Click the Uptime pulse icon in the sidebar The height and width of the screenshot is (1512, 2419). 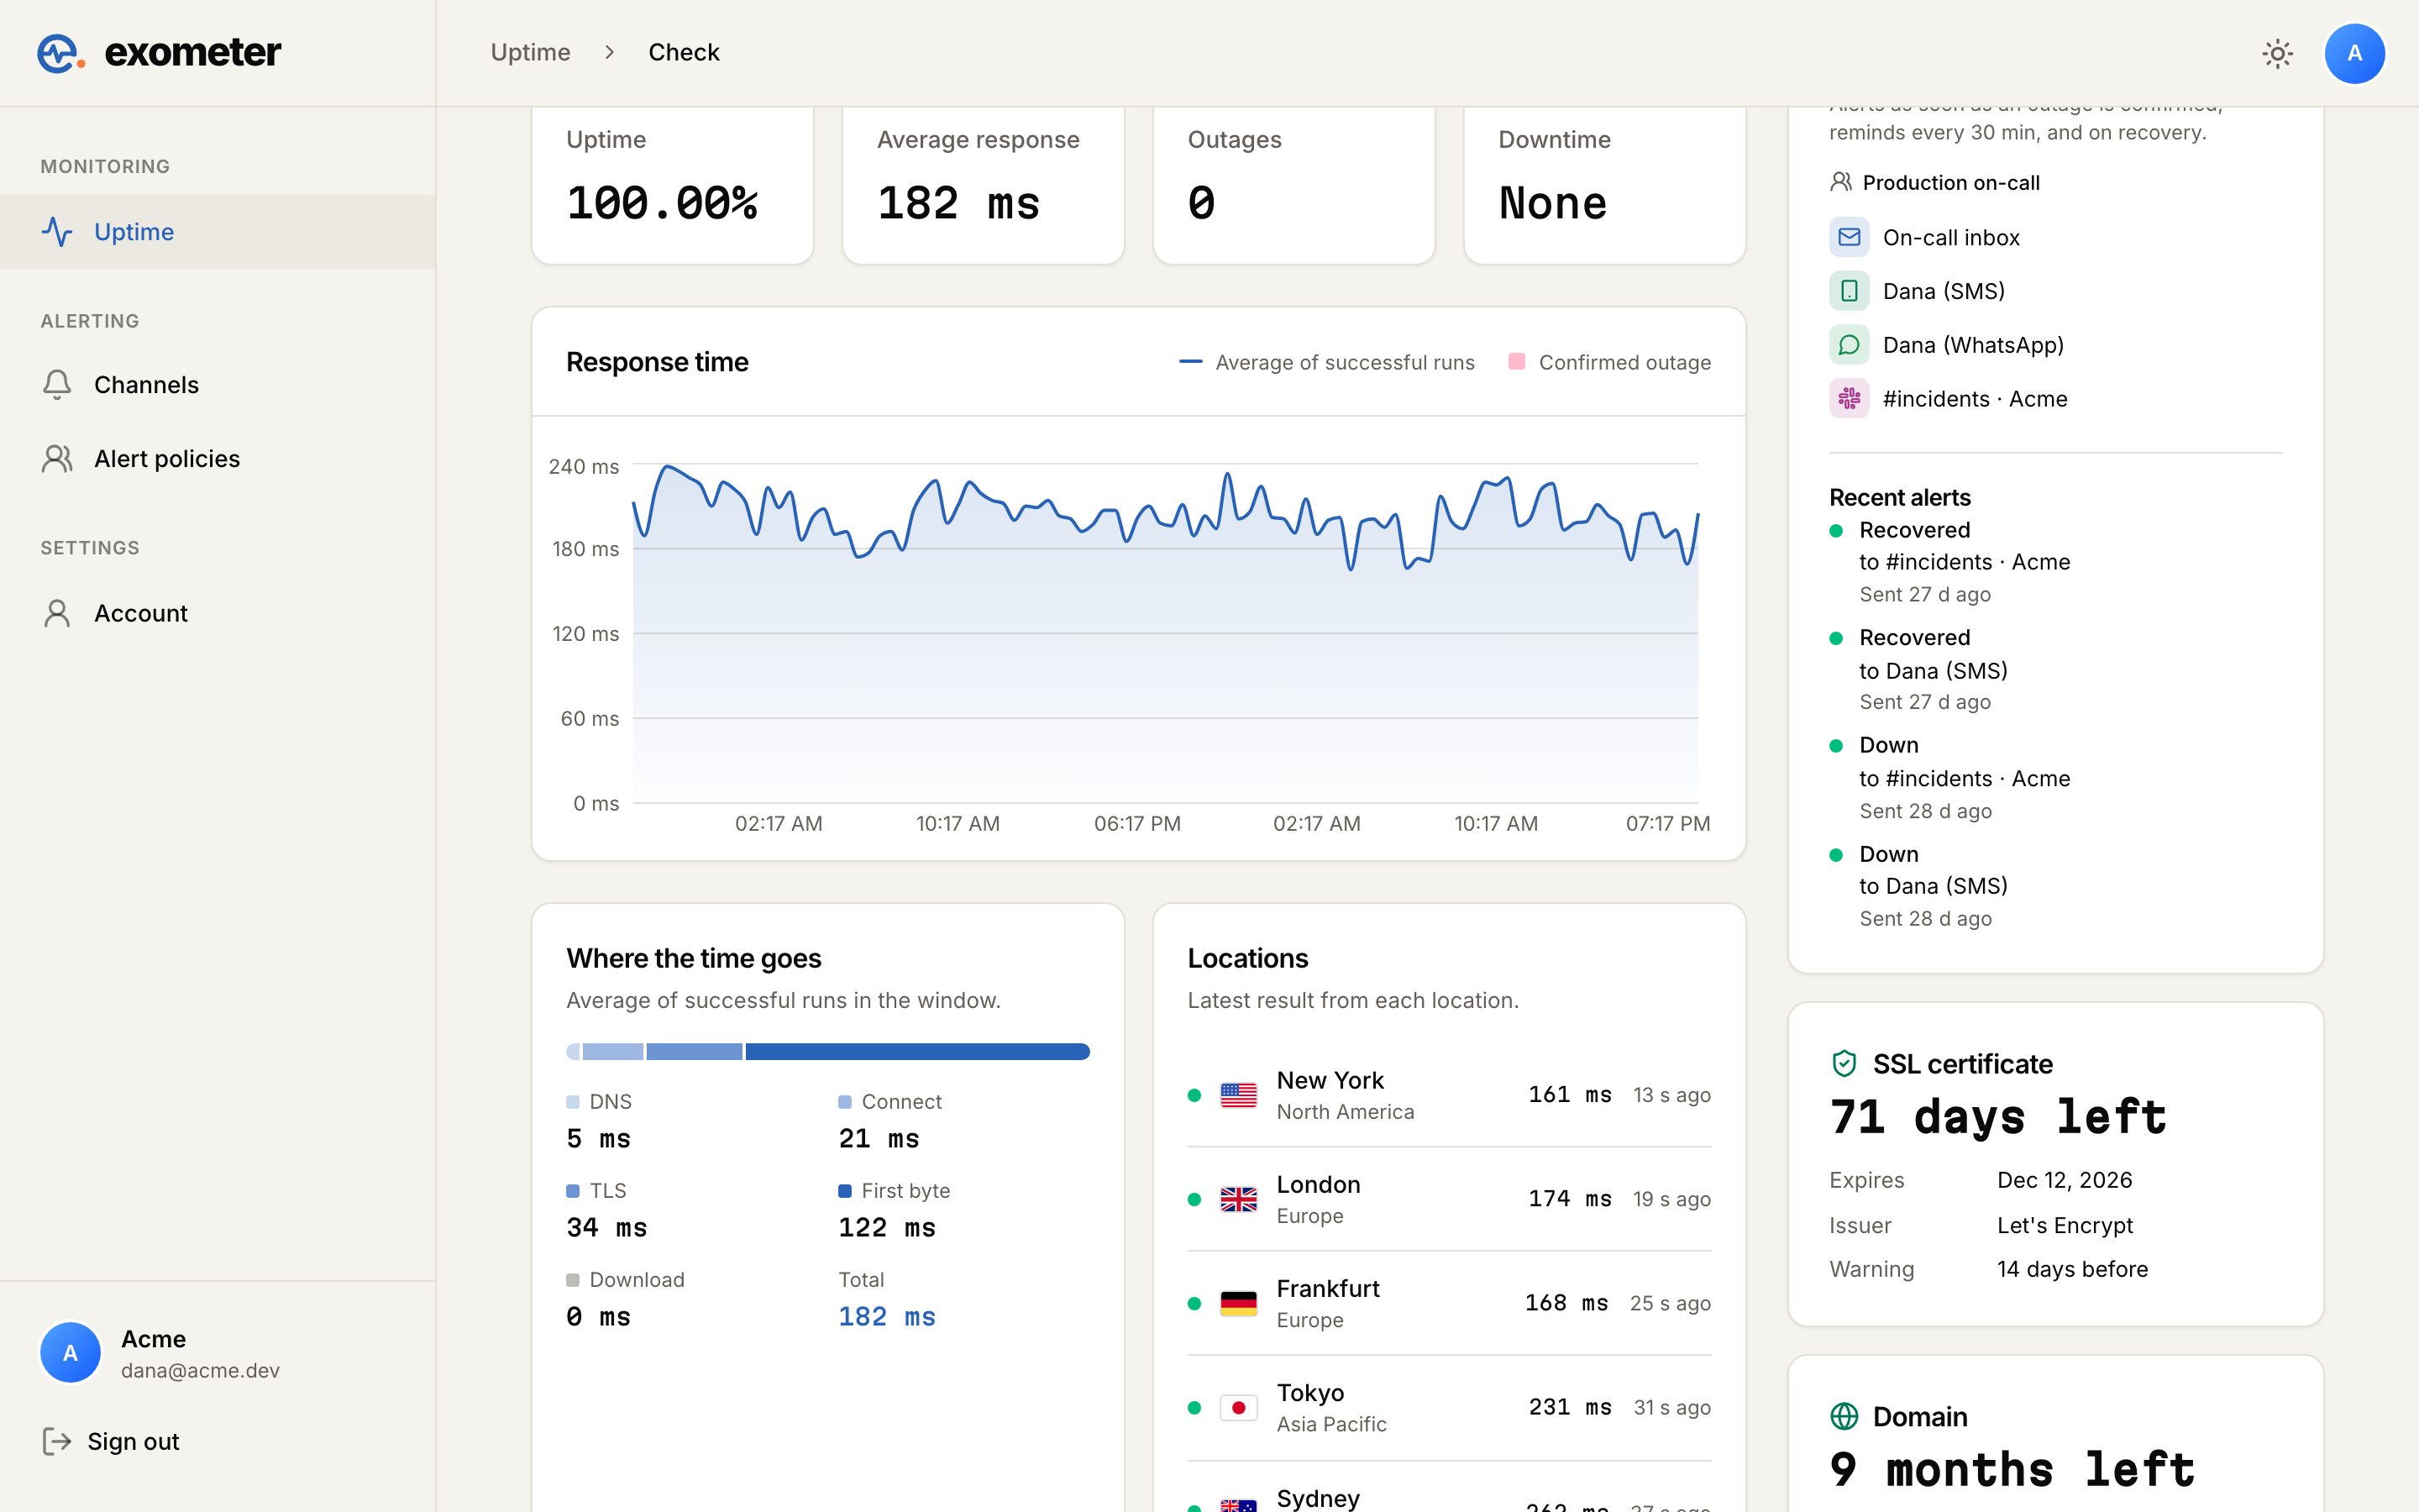57,232
